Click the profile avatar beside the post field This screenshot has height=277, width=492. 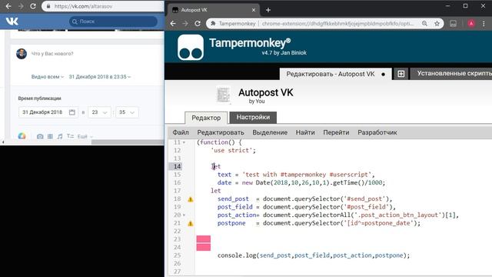coord(22,54)
